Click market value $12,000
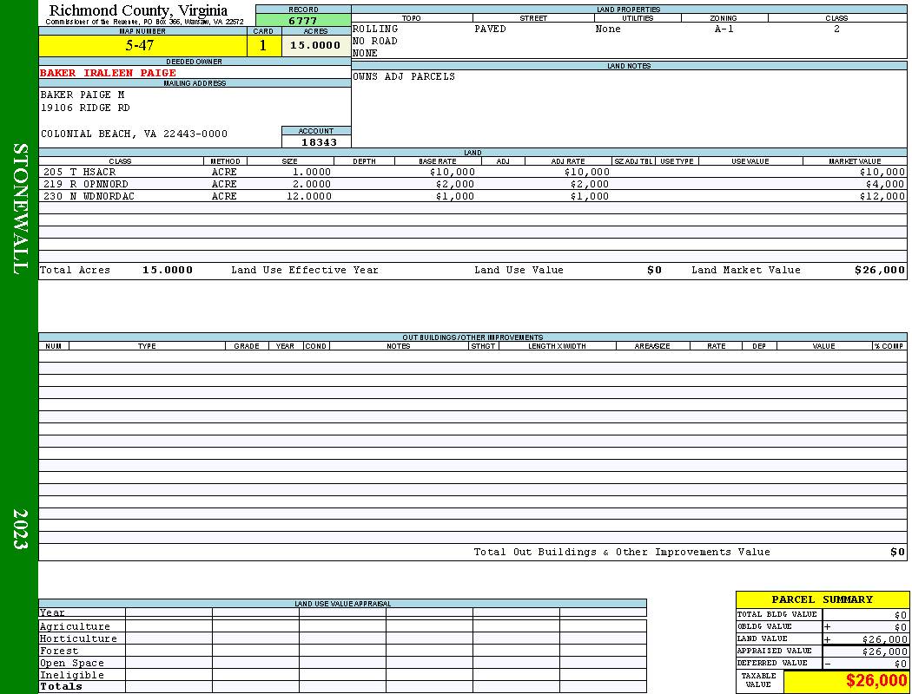 point(882,196)
